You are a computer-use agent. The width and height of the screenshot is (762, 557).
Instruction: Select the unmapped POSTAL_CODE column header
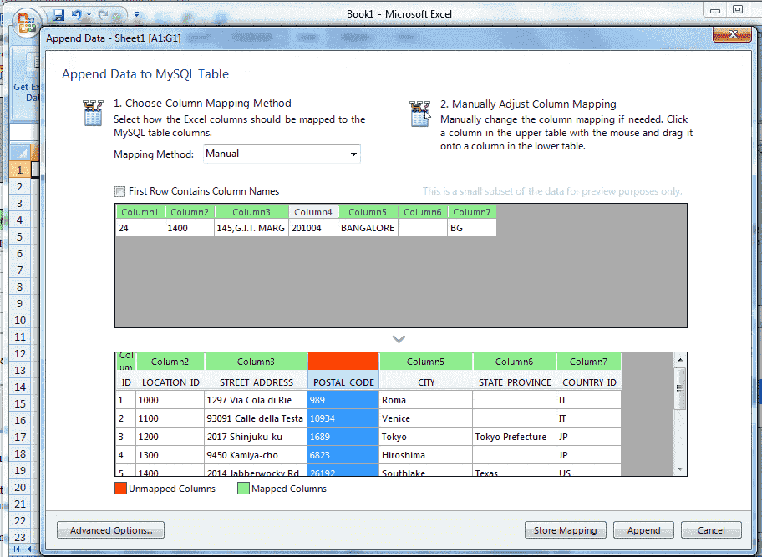pyautogui.click(x=343, y=361)
